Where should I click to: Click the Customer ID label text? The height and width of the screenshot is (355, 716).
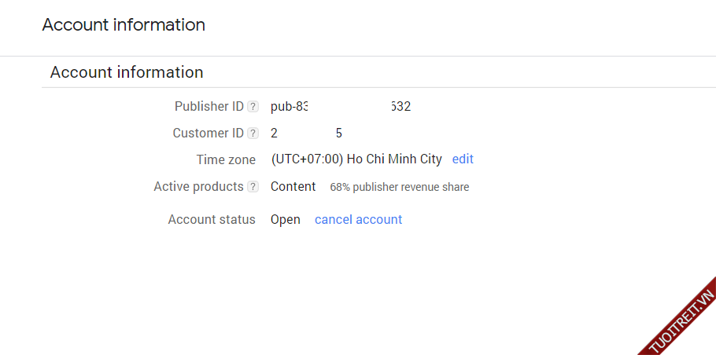coord(209,134)
